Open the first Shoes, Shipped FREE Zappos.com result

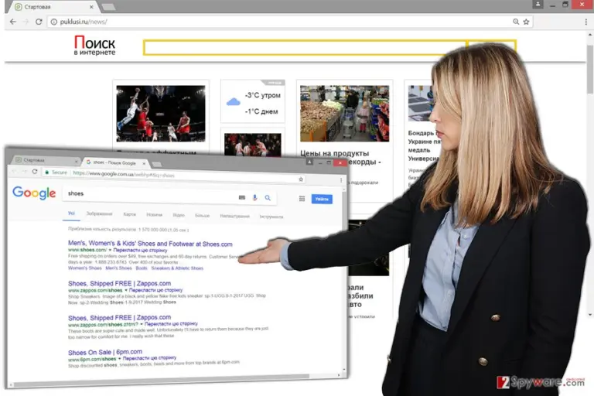(x=119, y=283)
